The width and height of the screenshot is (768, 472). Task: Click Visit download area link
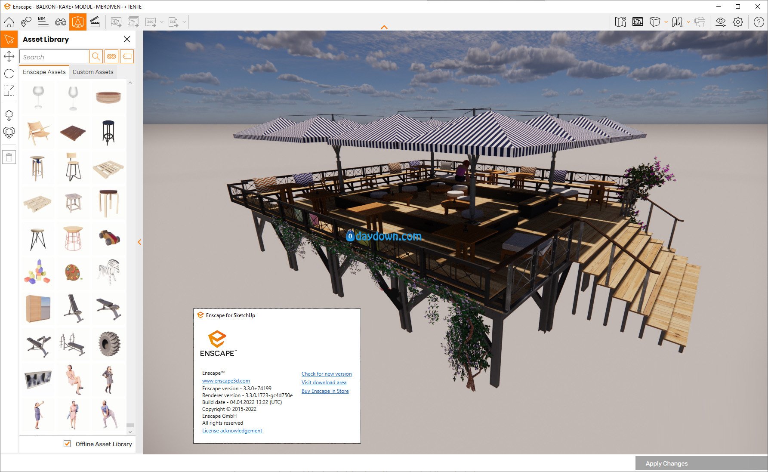[324, 383]
